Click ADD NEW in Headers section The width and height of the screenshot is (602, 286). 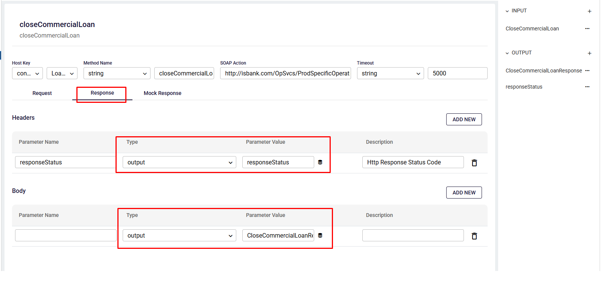point(464,119)
